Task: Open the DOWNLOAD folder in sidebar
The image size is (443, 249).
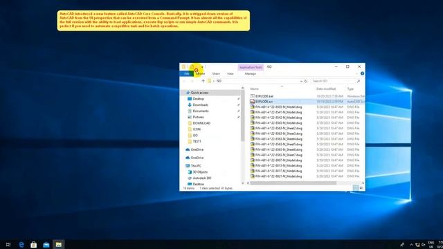Action: 201,123
